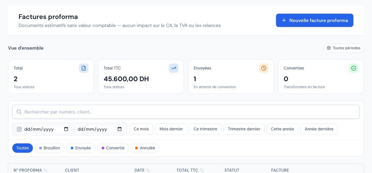Open the end date calendar picker icon
Viewport: 372px width, 173px height.
[x=120, y=129]
